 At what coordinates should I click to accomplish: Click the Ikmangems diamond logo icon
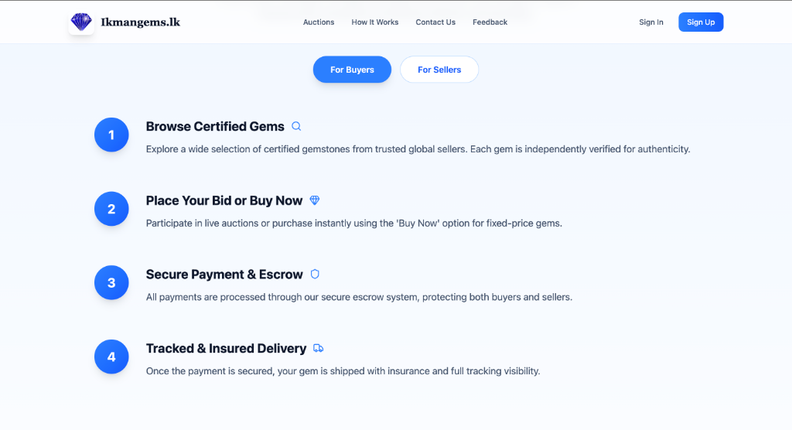[81, 22]
